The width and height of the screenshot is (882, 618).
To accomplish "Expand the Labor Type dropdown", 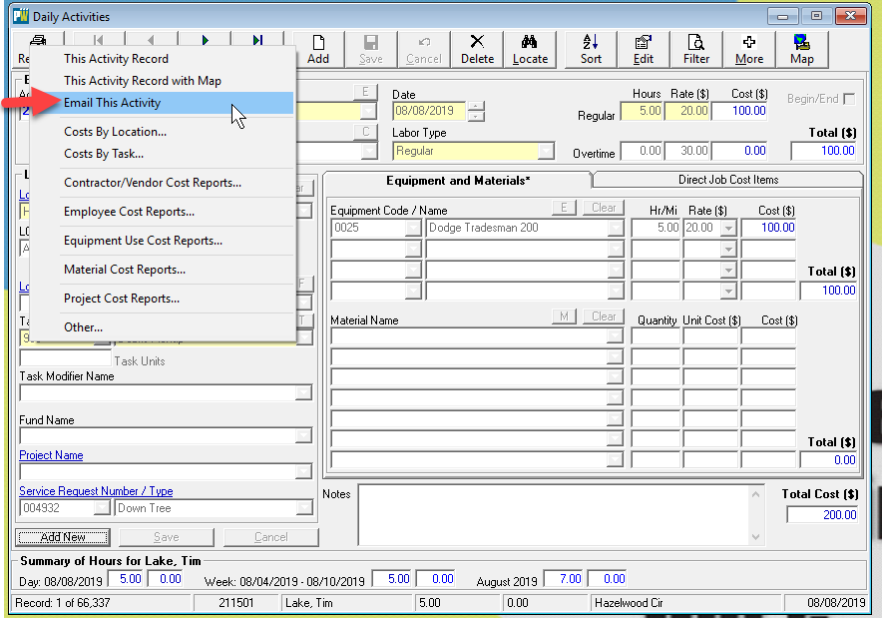I will (x=546, y=151).
